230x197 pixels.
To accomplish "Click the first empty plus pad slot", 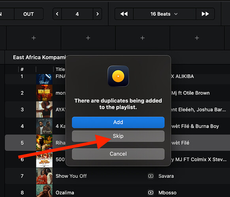I will (34, 38).
